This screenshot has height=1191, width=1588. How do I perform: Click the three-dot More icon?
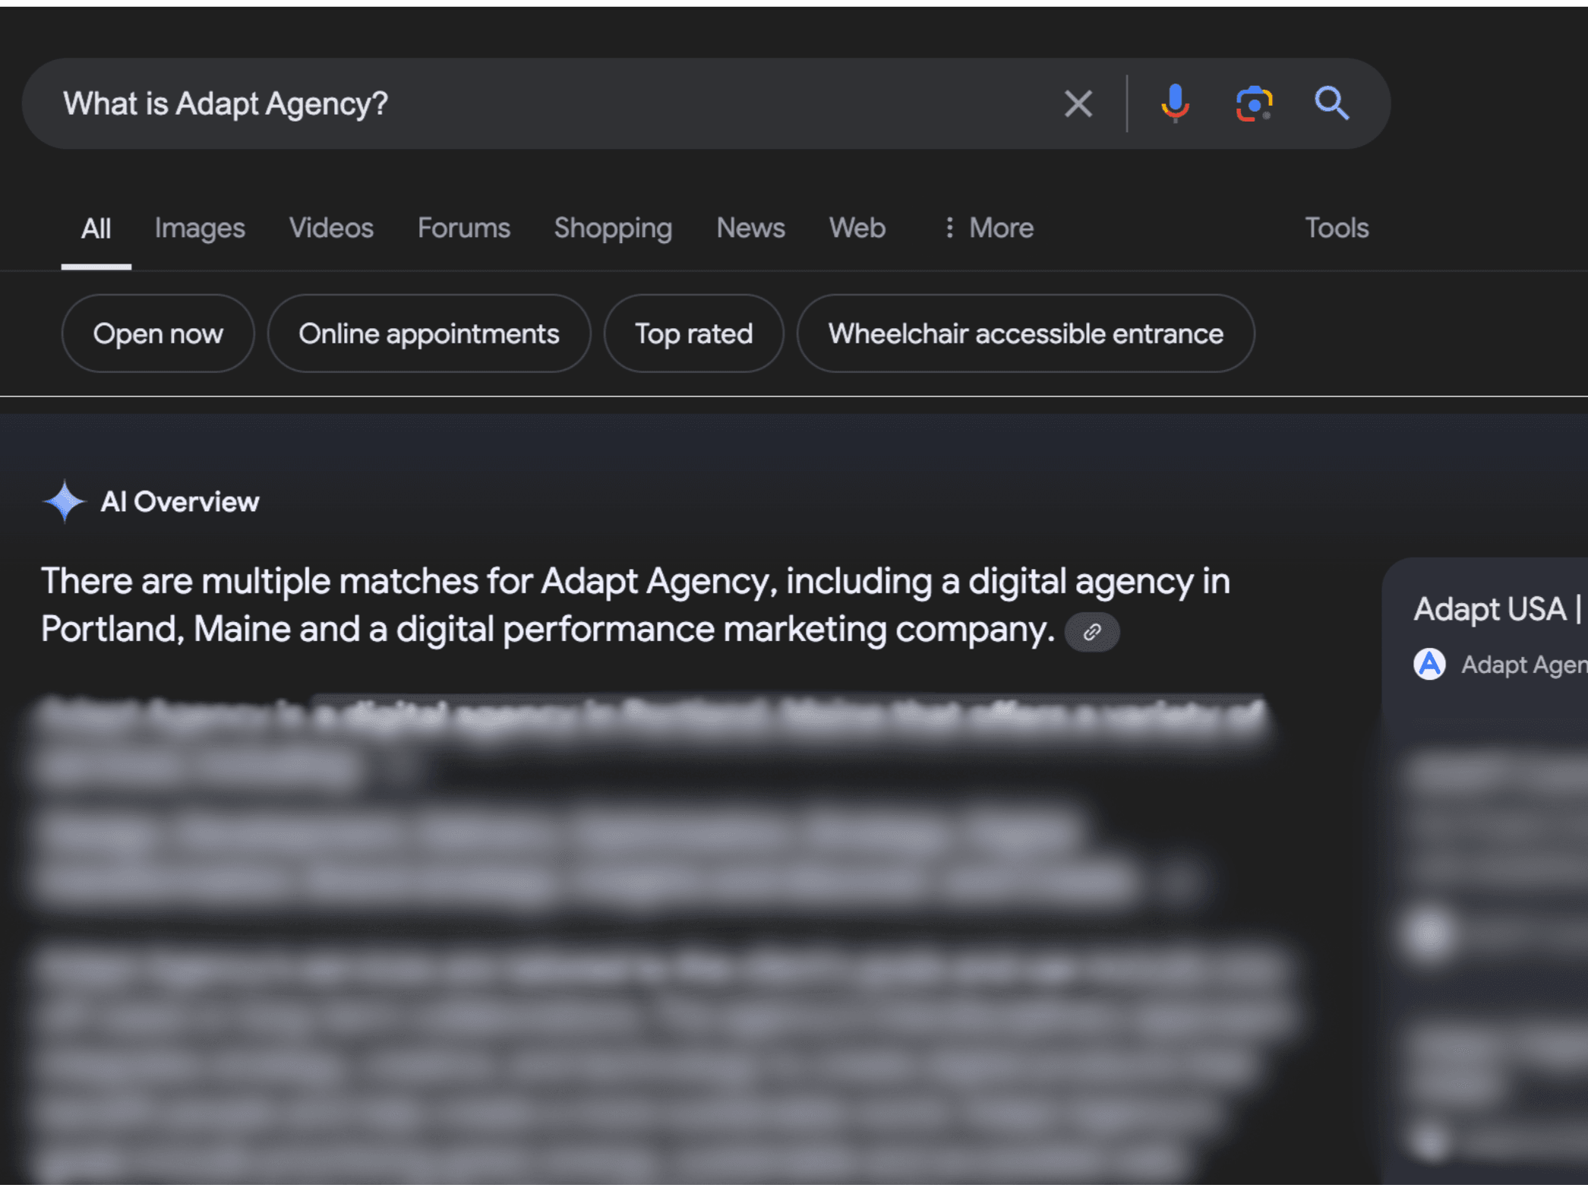click(949, 228)
